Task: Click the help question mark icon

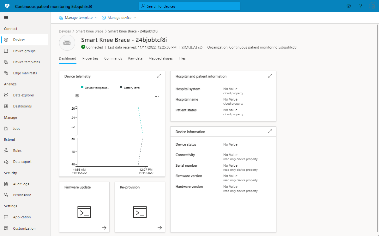Action: tap(360, 6)
